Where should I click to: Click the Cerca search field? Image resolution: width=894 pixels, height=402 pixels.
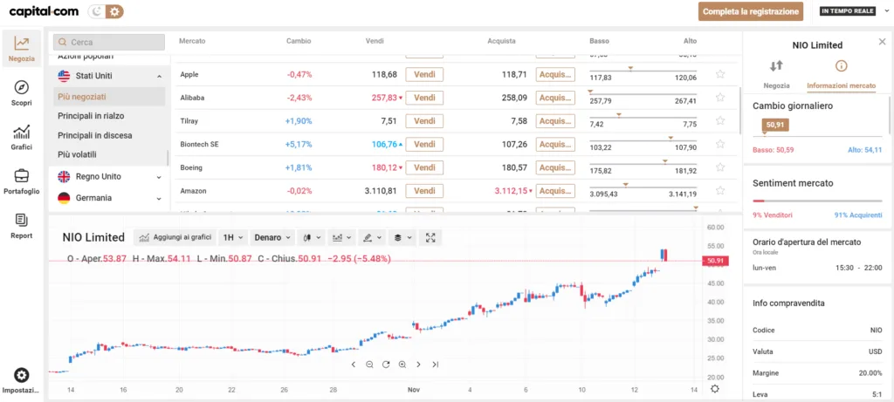(109, 42)
